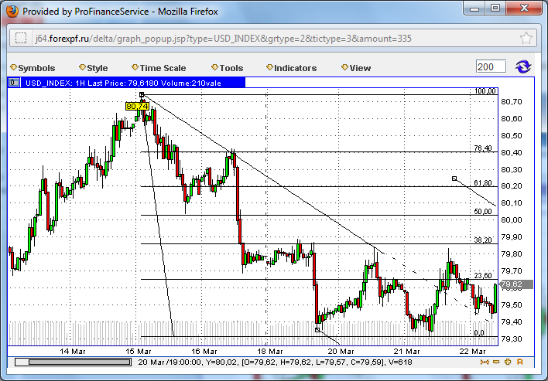548x381 pixels.
Task: Click the 61,80 Fibonacci level label
Action: tap(483, 183)
